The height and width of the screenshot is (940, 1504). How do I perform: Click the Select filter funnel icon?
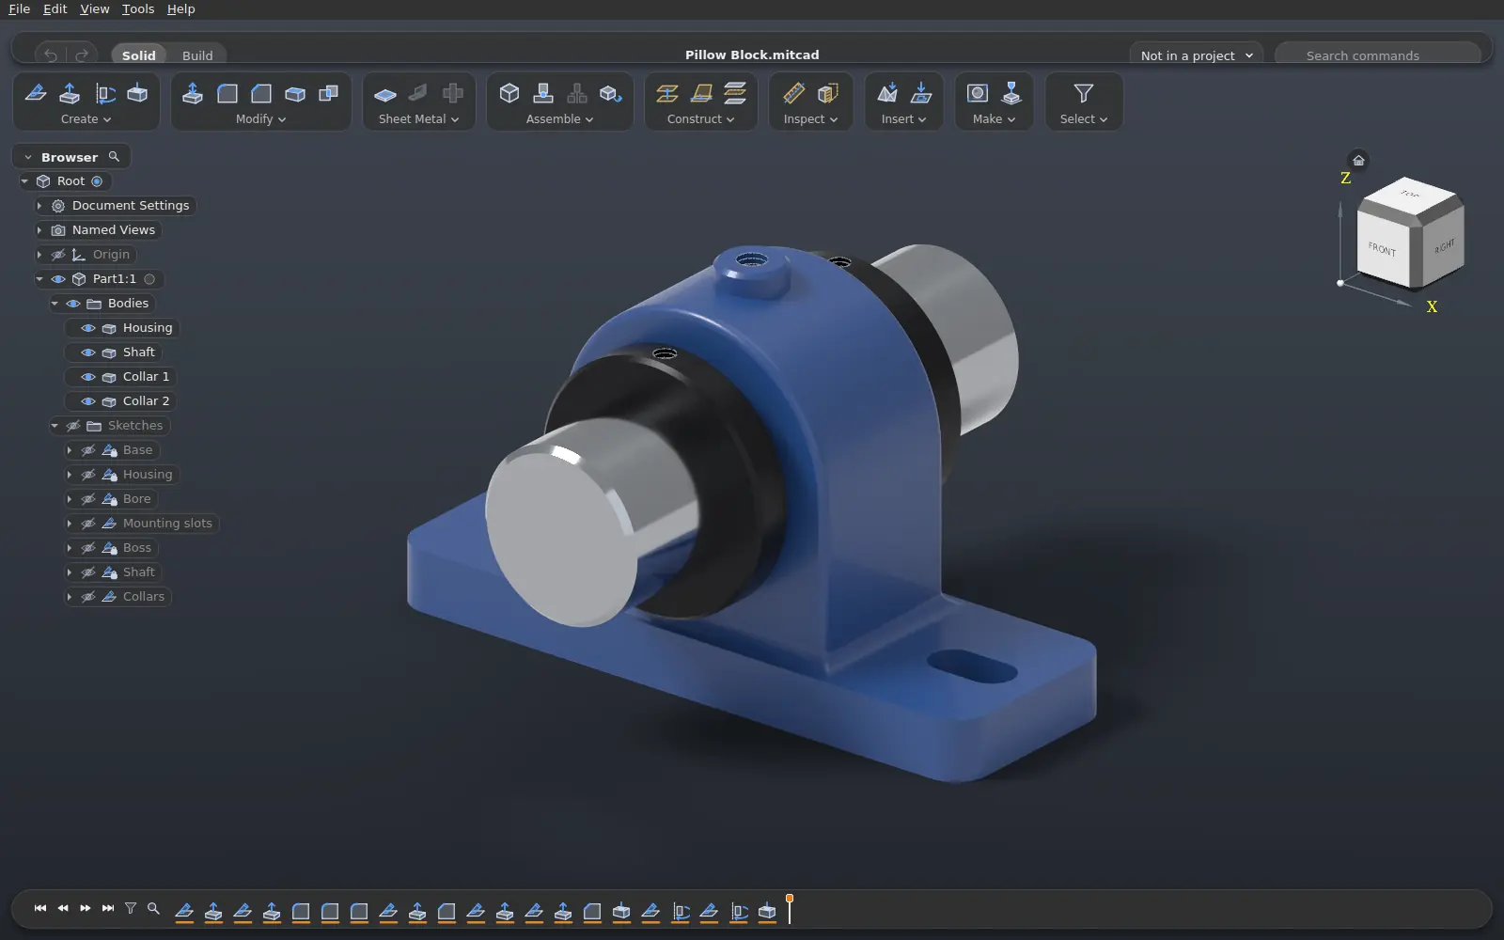point(1084,93)
